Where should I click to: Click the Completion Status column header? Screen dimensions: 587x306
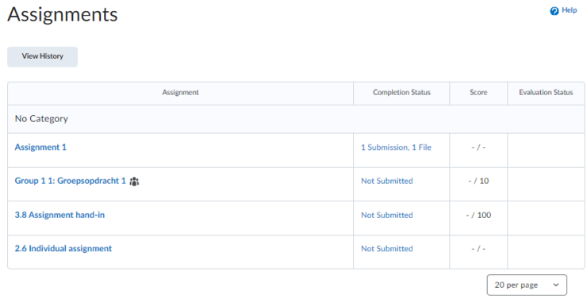pyautogui.click(x=401, y=93)
